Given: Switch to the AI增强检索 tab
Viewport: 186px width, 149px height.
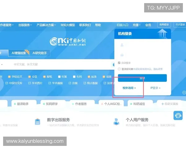Looking at the screenshot, I should [19, 53].
